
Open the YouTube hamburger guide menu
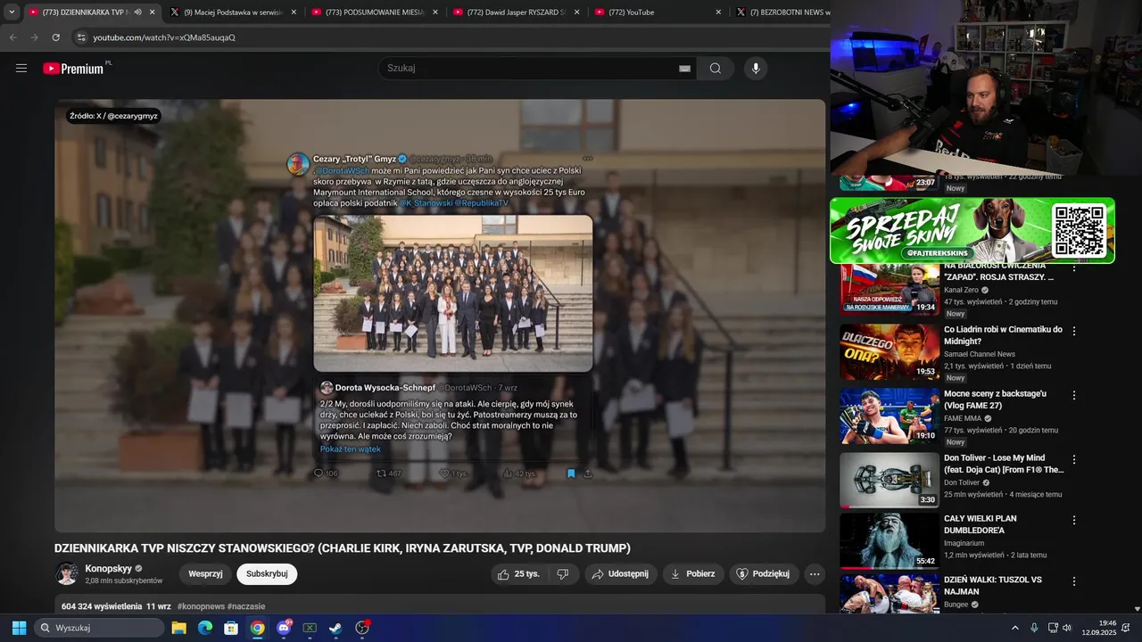[x=21, y=69]
